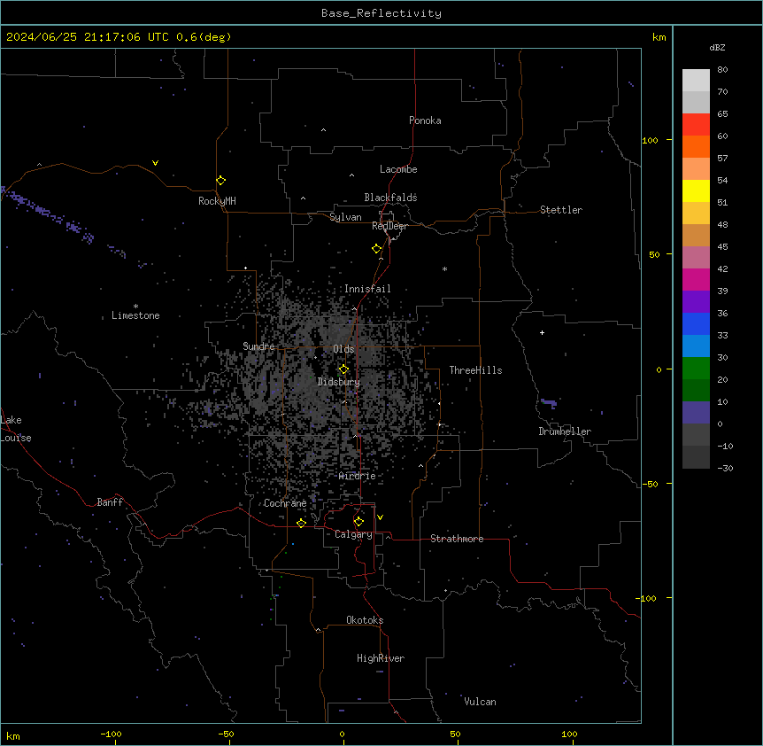Select the white asterisk marker east of Innisfail
Image resolution: width=763 pixels, height=746 pixels.
444,268
